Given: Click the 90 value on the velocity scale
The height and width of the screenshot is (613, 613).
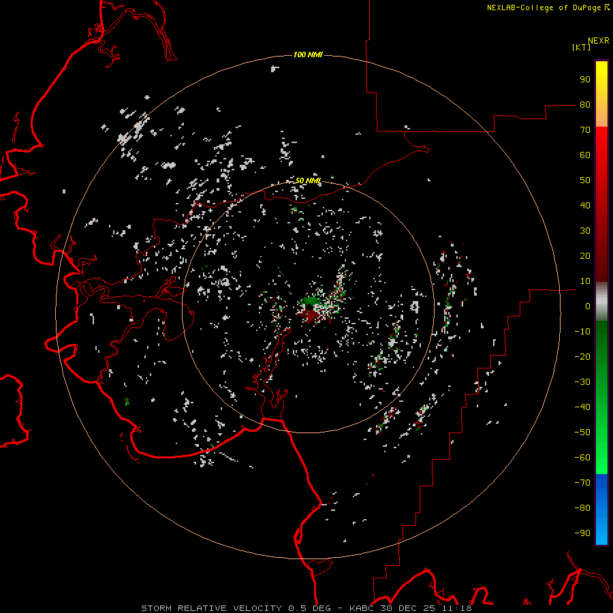Looking at the screenshot, I should point(585,80).
